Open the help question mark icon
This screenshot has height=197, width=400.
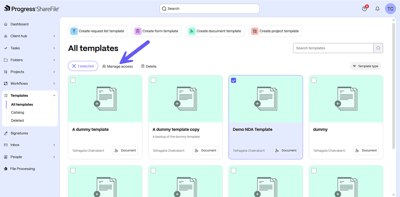coord(364,9)
